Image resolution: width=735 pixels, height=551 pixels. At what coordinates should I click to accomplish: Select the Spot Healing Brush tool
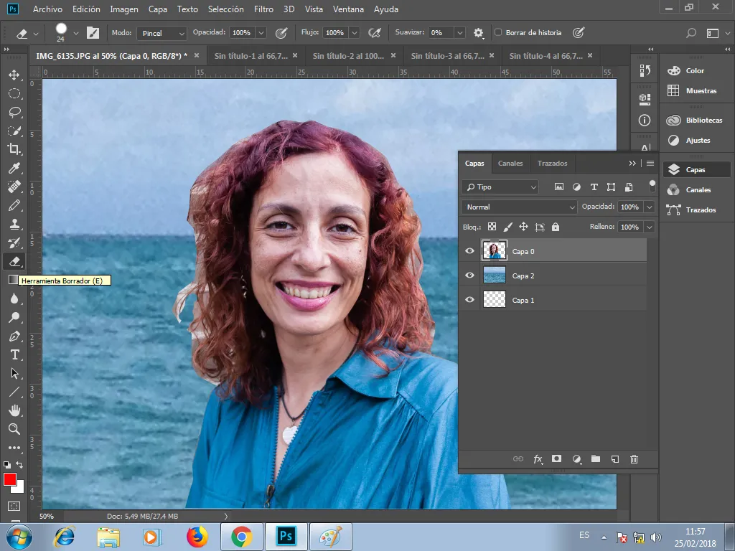tap(14, 187)
